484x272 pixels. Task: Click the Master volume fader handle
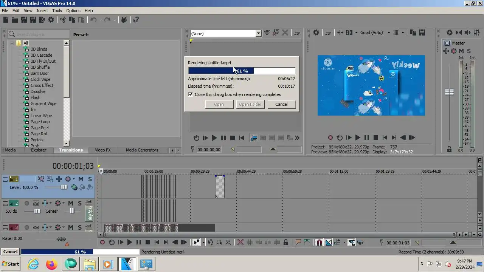449,92
